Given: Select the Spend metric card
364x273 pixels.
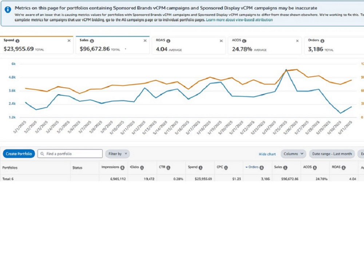Looking at the screenshot, I should coord(36,45).
